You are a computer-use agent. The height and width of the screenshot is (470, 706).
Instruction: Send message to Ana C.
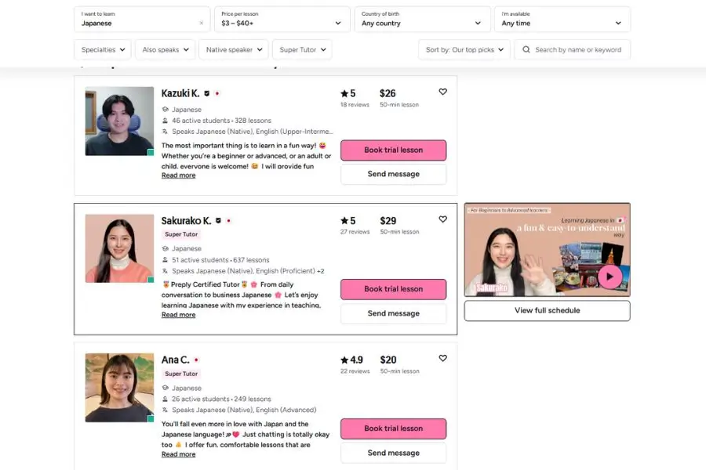pos(394,453)
